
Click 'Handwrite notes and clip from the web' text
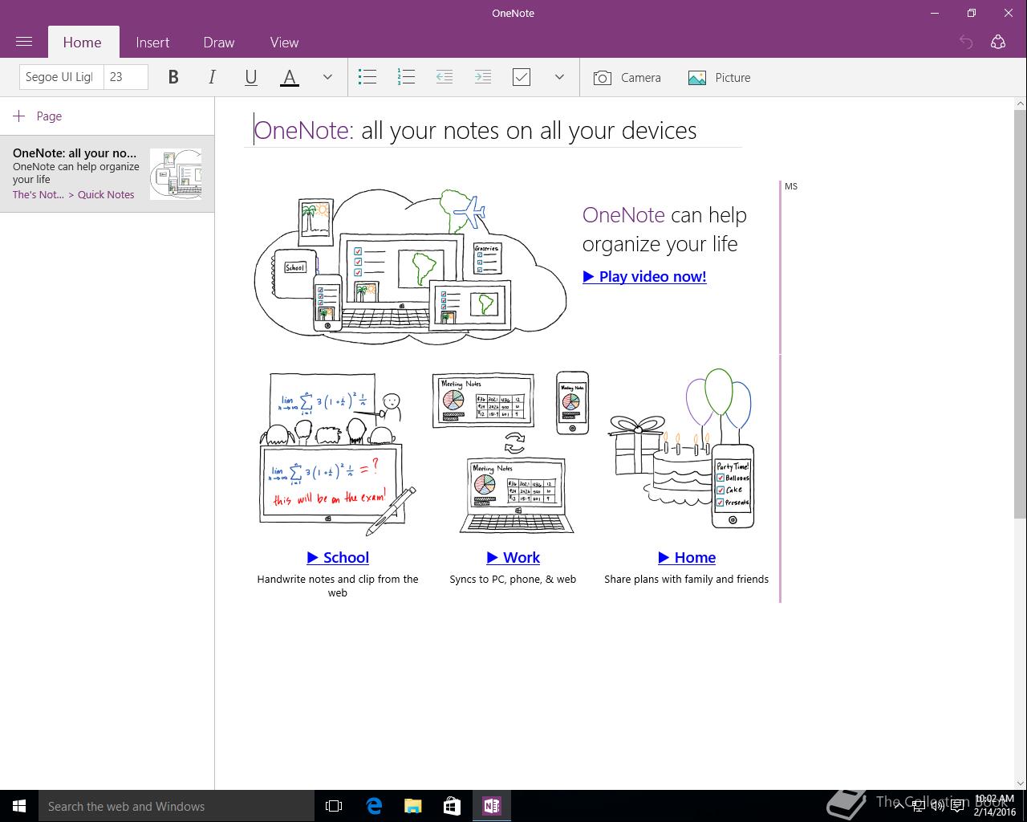[338, 585]
